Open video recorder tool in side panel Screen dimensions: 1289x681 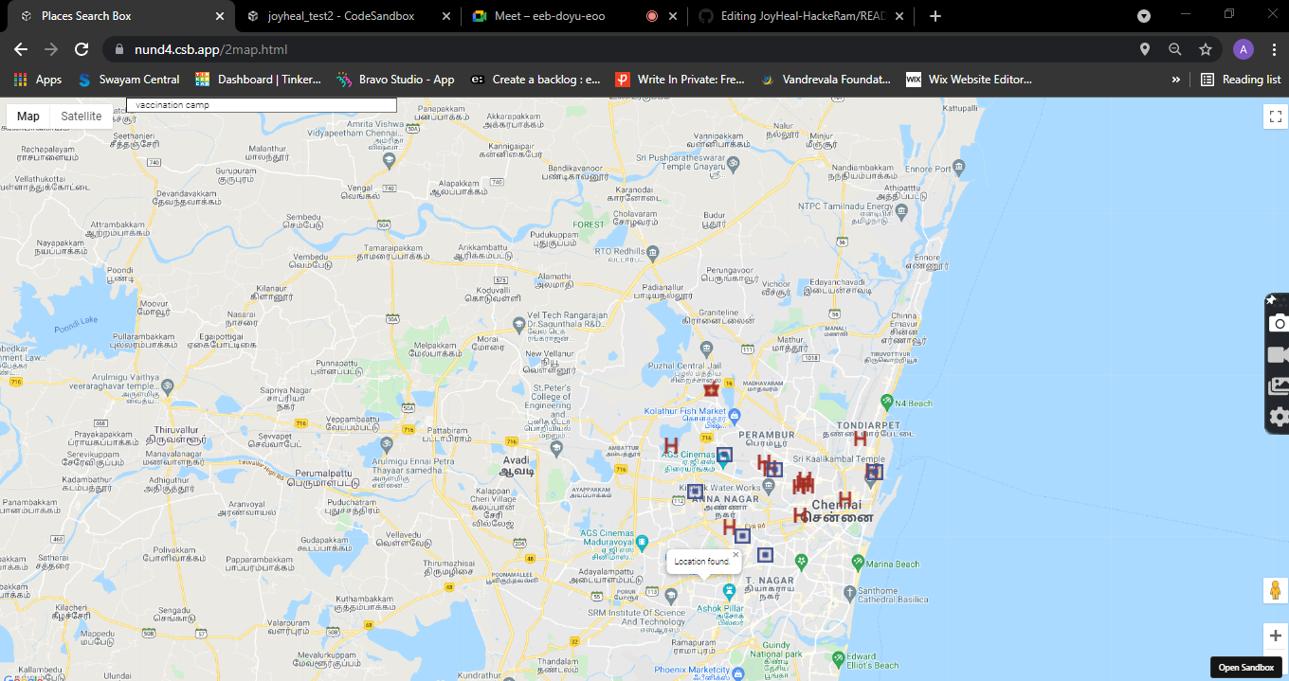click(x=1279, y=355)
